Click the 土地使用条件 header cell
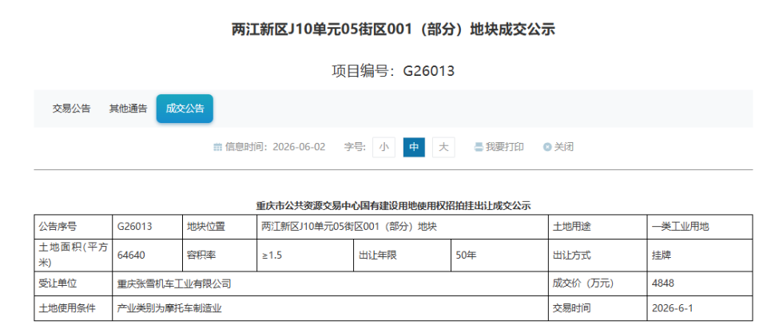The height and width of the screenshot is (333, 767). tap(74, 308)
